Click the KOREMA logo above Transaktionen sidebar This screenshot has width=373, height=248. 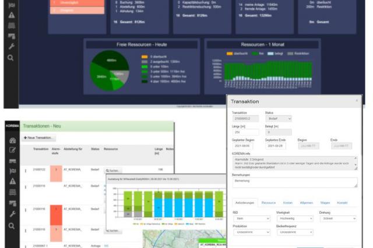(12, 125)
